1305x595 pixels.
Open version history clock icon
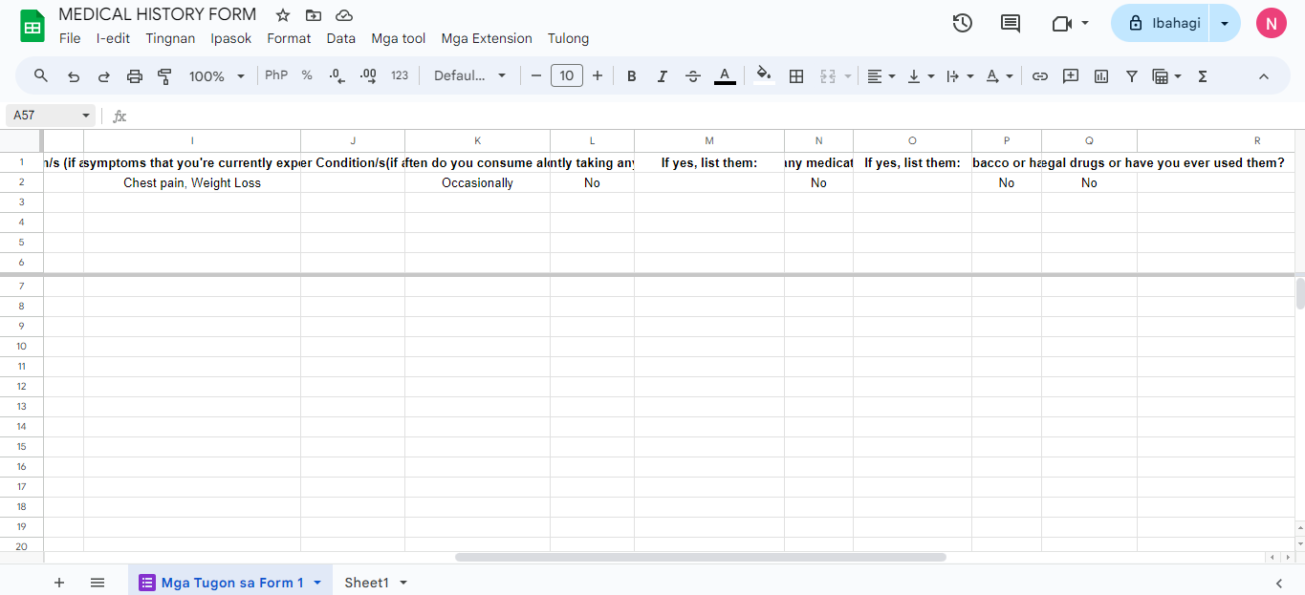(963, 23)
